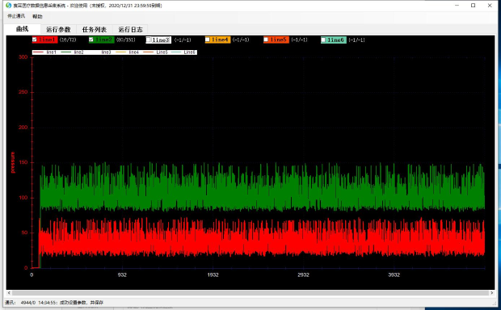
Task: Open the 运行日志 tab
Action: tap(130, 29)
